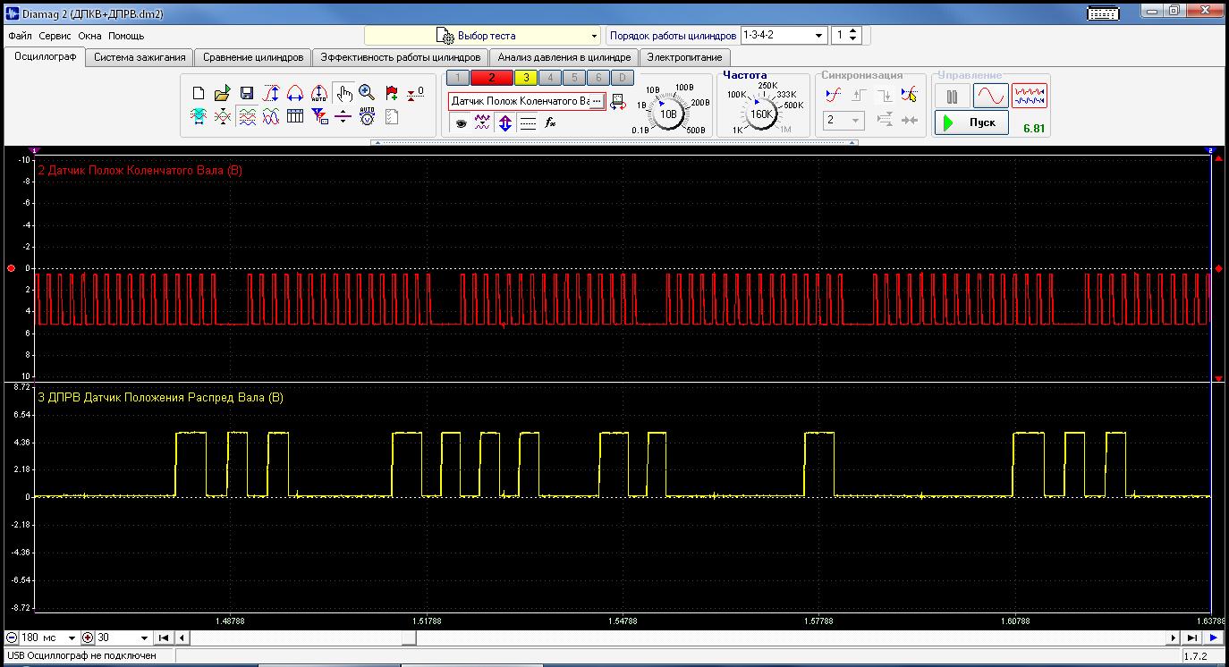Click the AUTO vertical scale icon

point(319,93)
